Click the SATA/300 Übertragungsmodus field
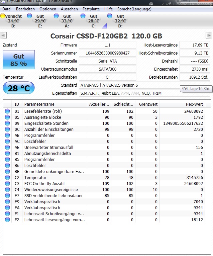This screenshot has width=213, height=256. pos(108,69)
